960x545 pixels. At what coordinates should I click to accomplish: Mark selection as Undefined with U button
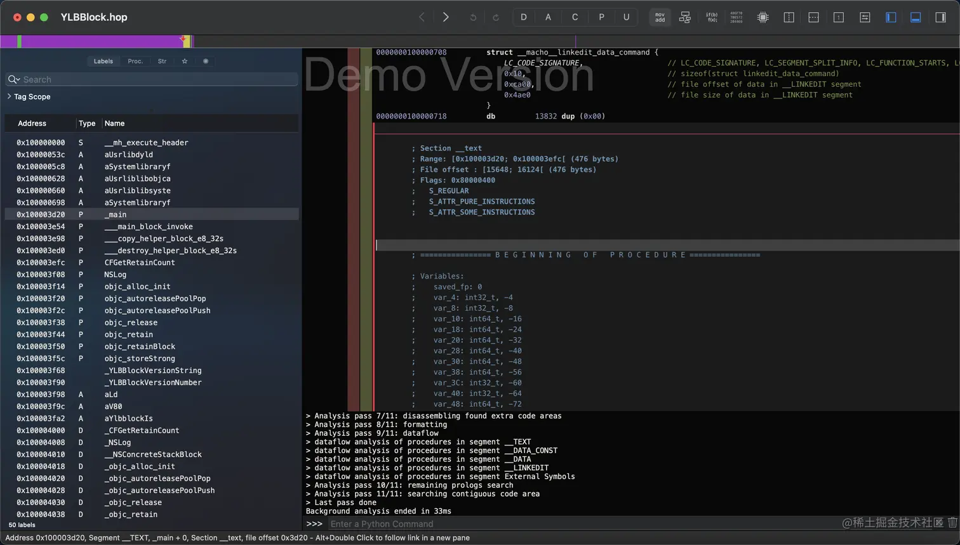point(627,17)
